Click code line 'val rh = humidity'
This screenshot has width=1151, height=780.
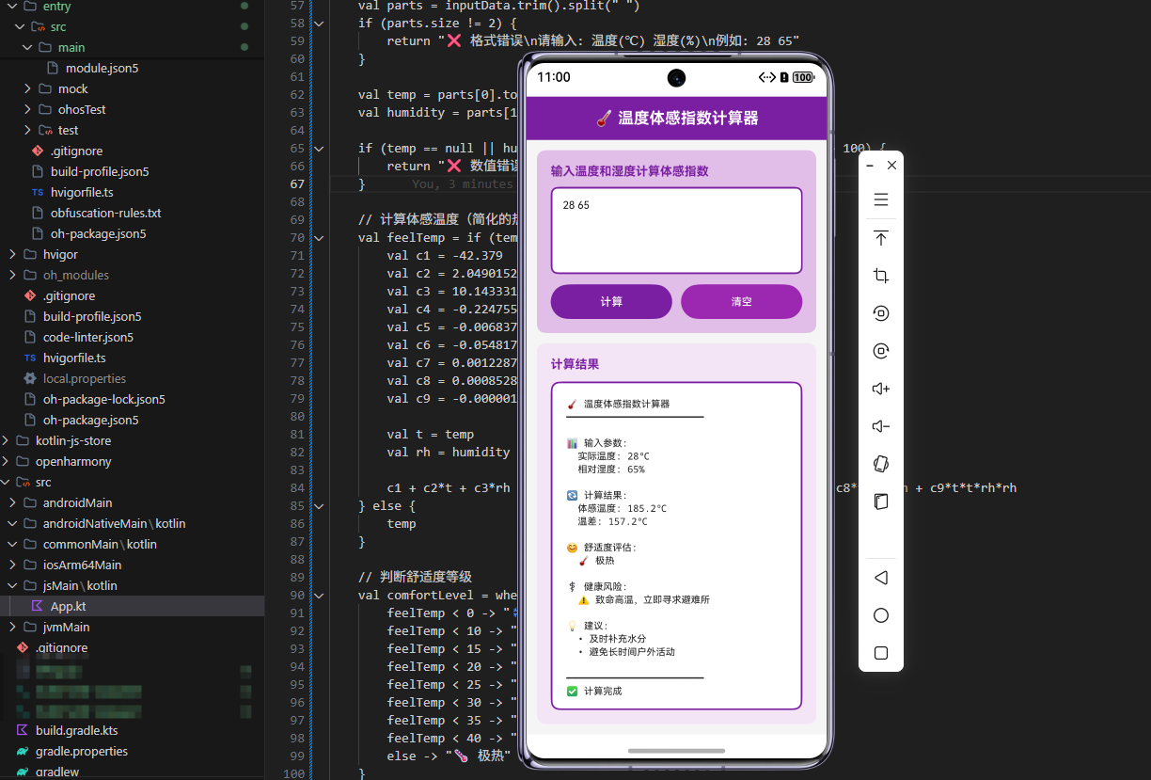pos(449,453)
